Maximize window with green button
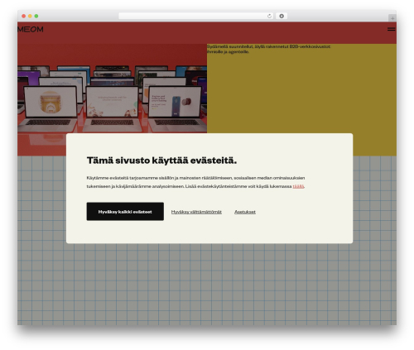Viewport: 414px width, 350px height. tap(36, 17)
